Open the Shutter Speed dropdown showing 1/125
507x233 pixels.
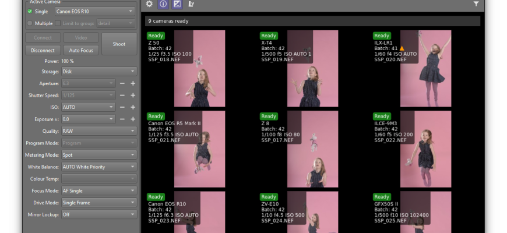point(88,96)
